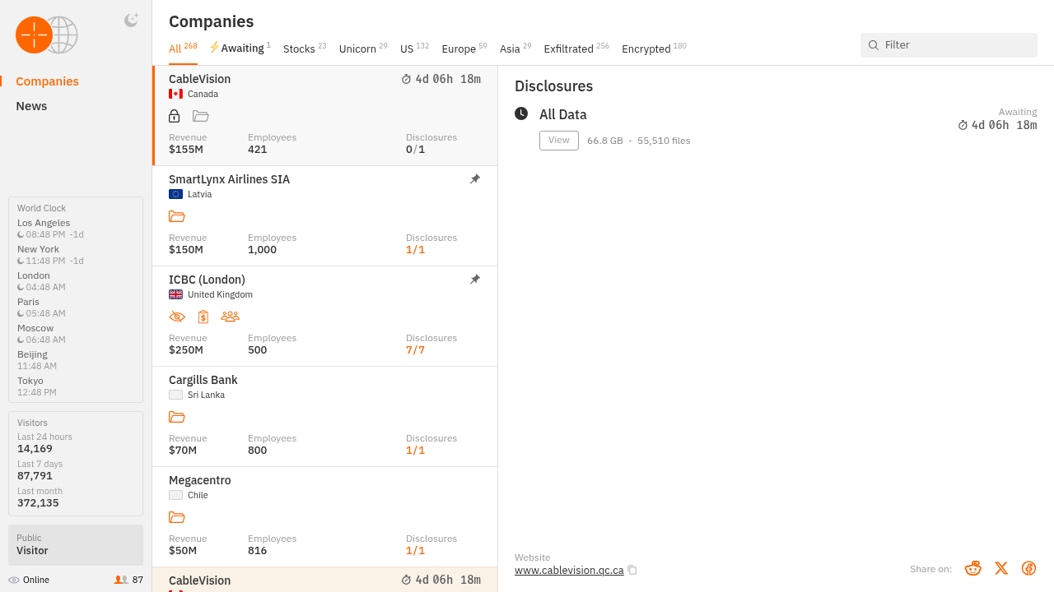Select the Stocks tab

click(x=305, y=49)
